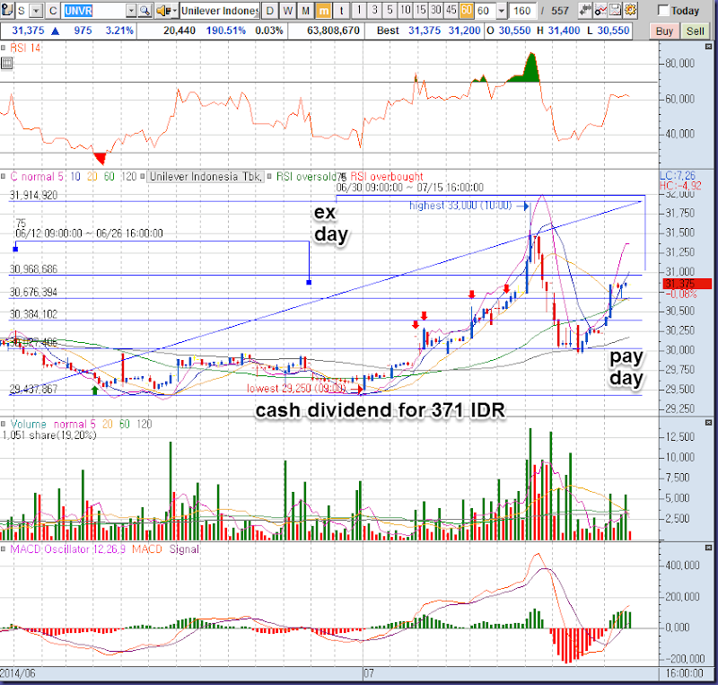The height and width of the screenshot is (685, 718).
Task: Click the 06/12 09:00:00 ~ 06/26 16:00:00 range label
Action: (89, 233)
